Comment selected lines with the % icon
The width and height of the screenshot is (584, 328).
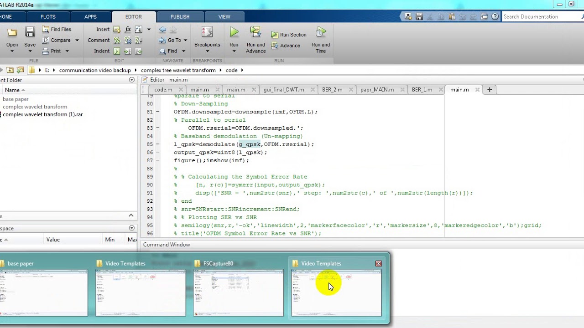[x=117, y=40]
